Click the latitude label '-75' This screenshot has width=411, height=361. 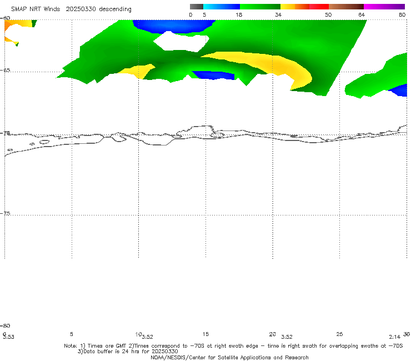pyautogui.click(x=6, y=213)
